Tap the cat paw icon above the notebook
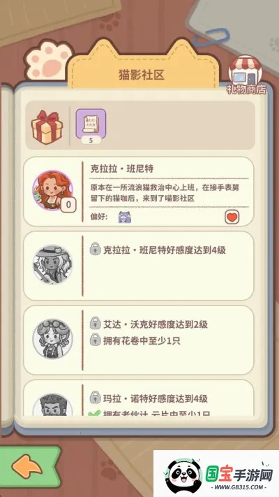 [47, 60]
